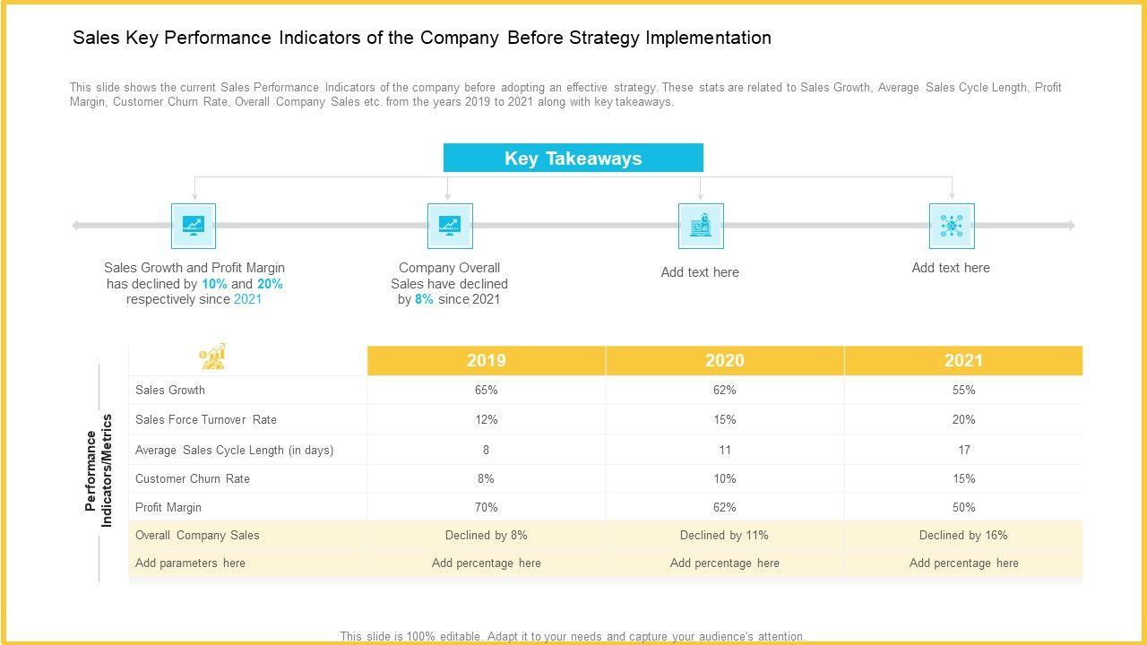Click the slide title text
This screenshot has height=645, width=1147.
click(422, 38)
